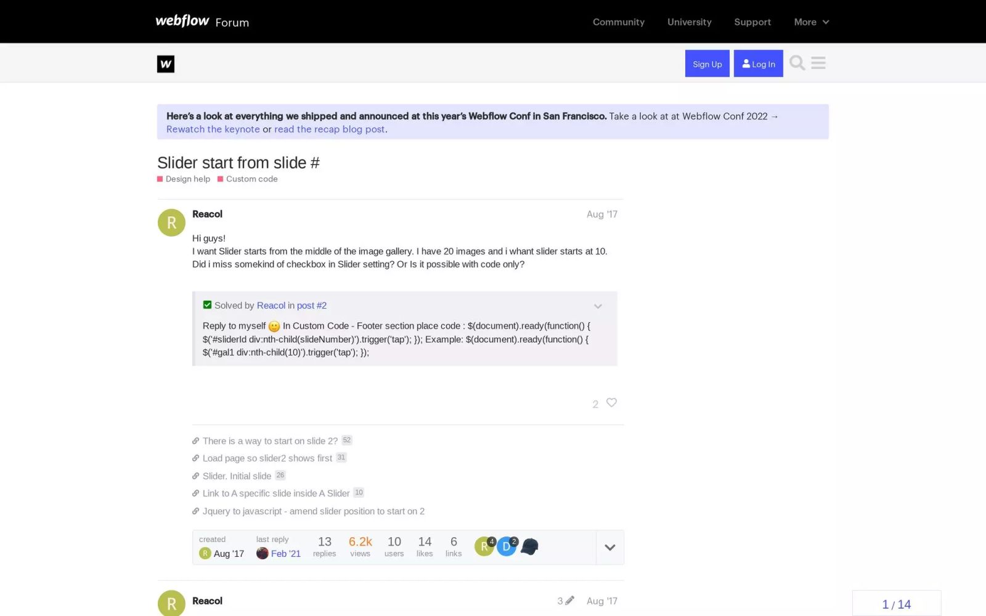Click the 14 likes count

click(425, 546)
